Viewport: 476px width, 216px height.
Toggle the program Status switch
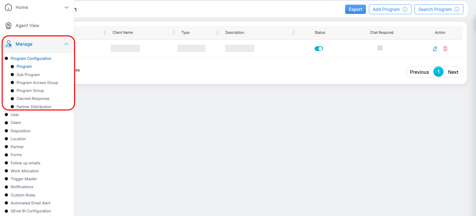point(319,49)
